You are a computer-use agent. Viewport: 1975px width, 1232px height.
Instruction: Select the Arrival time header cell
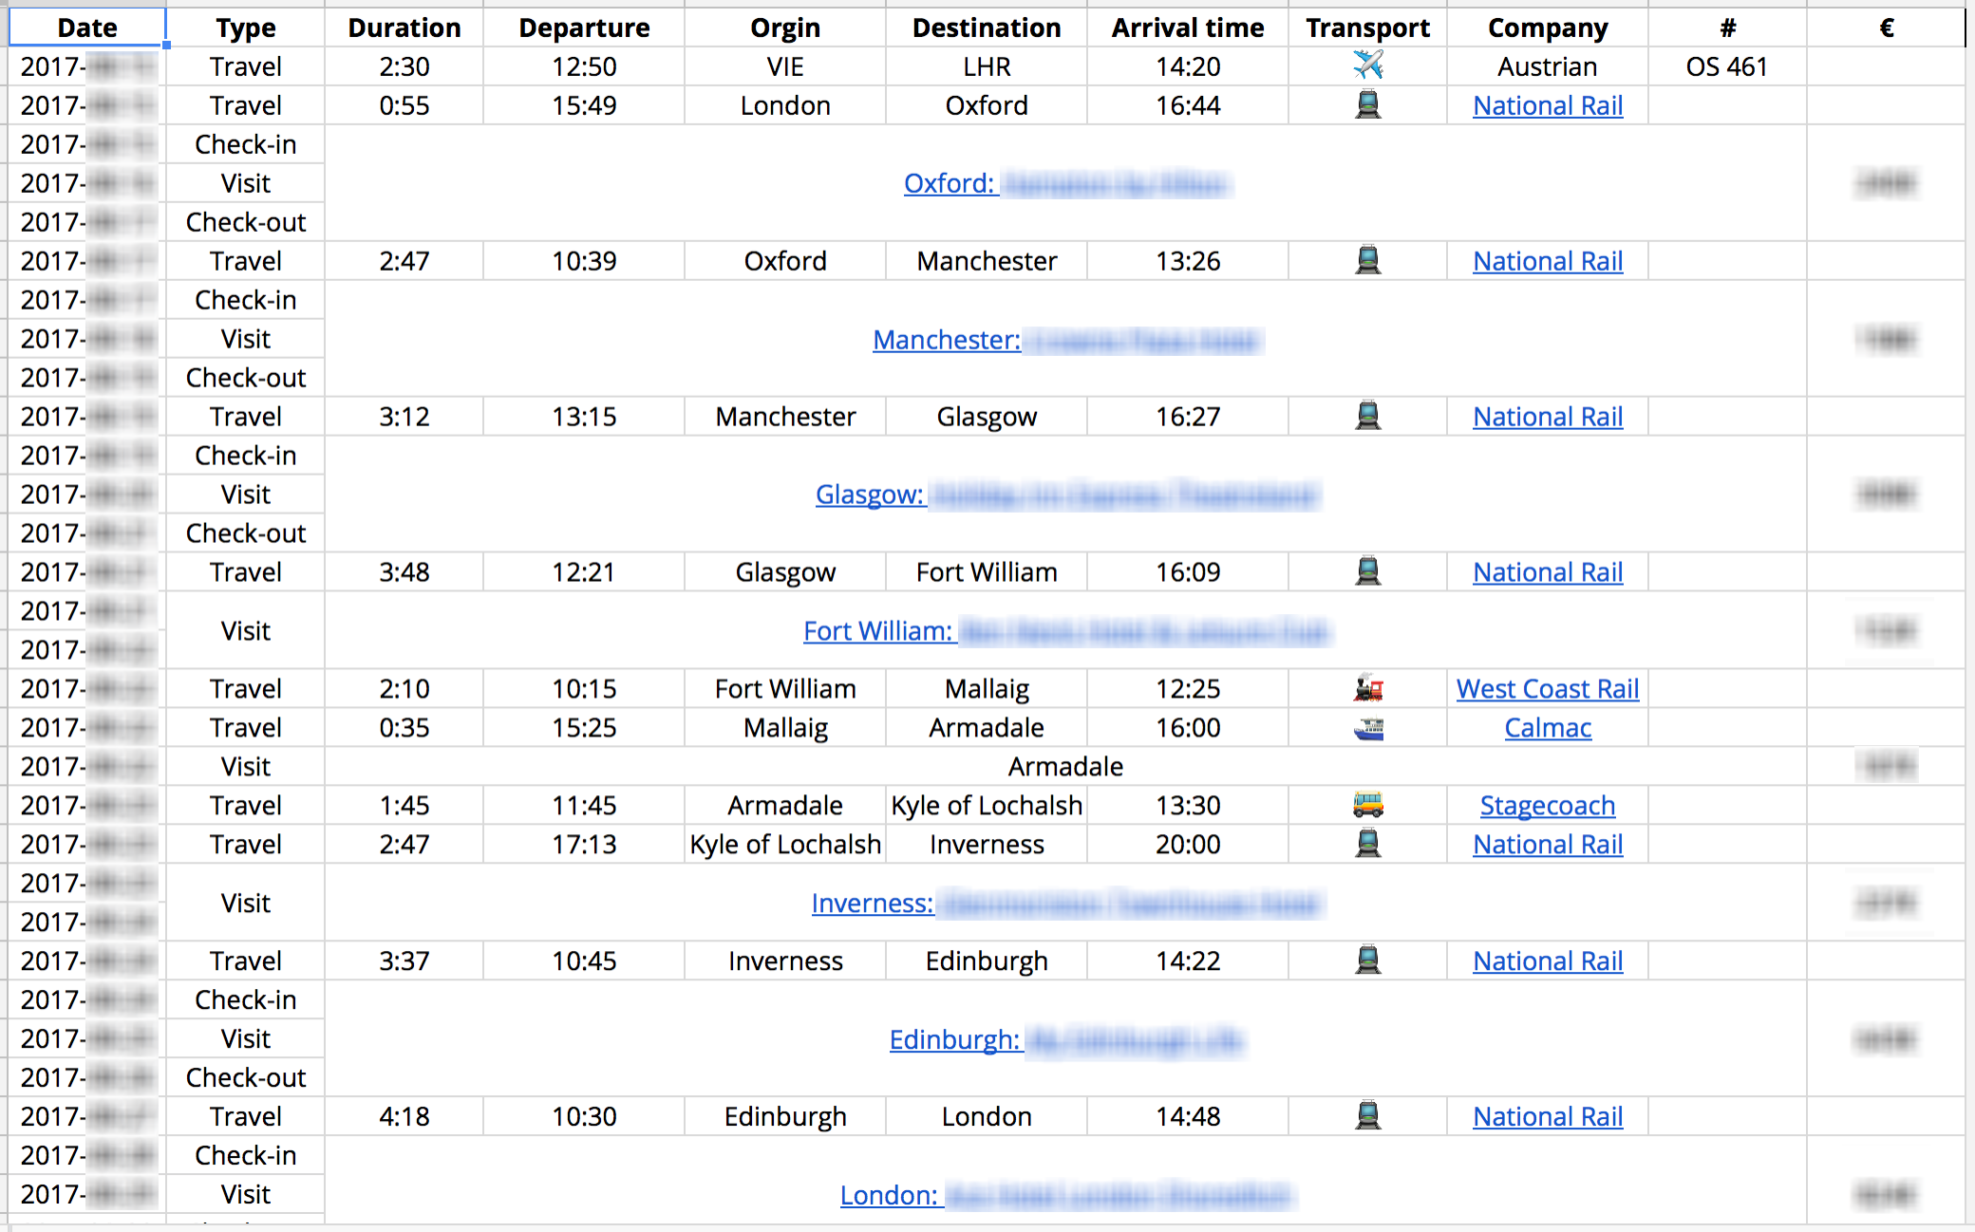[x=1188, y=28]
